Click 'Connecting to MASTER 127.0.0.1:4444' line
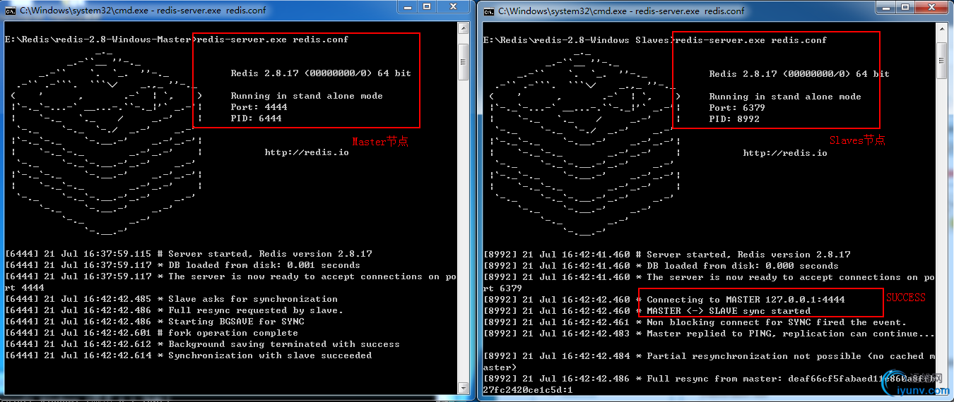The width and height of the screenshot is (954, 402). coord(664,300)
